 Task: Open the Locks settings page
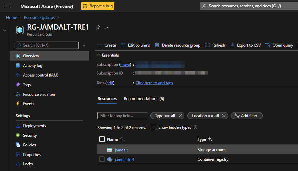click(x=28, y=164)
